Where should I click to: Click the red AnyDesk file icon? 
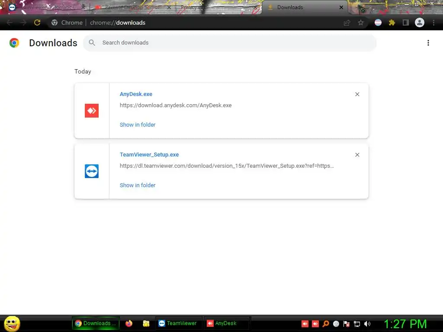point(92,111)
